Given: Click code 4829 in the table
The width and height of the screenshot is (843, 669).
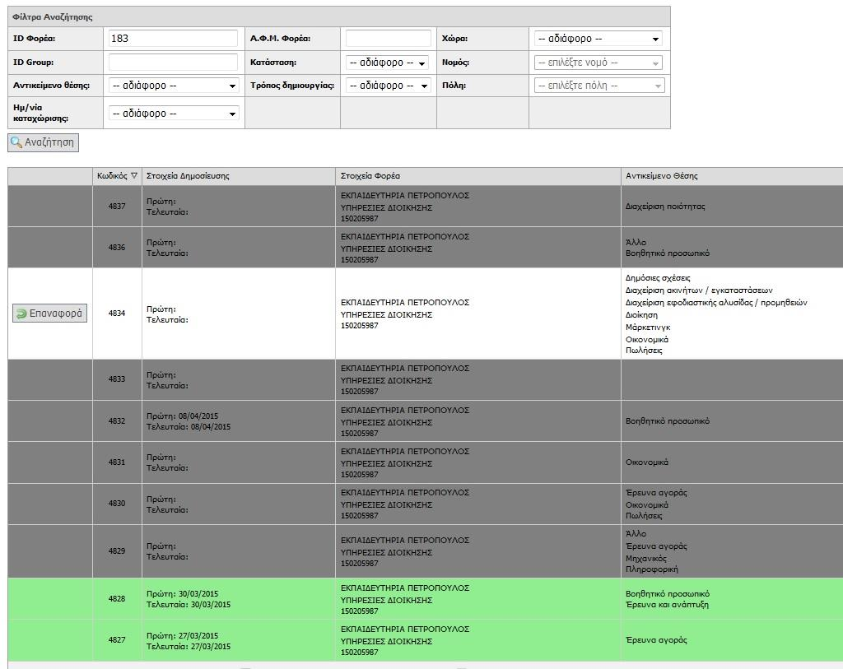Looking at the screenshot, I should tap(117, 551).
